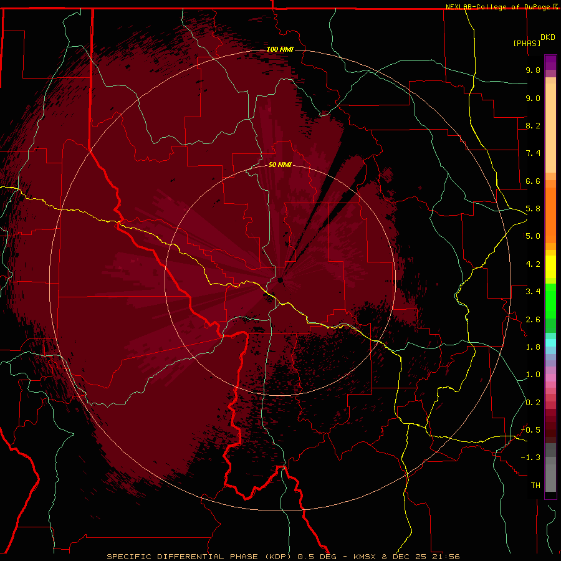Click the 1.8 legend value
The width and height of the screenshot is (561, 561).
coord(533,347)
